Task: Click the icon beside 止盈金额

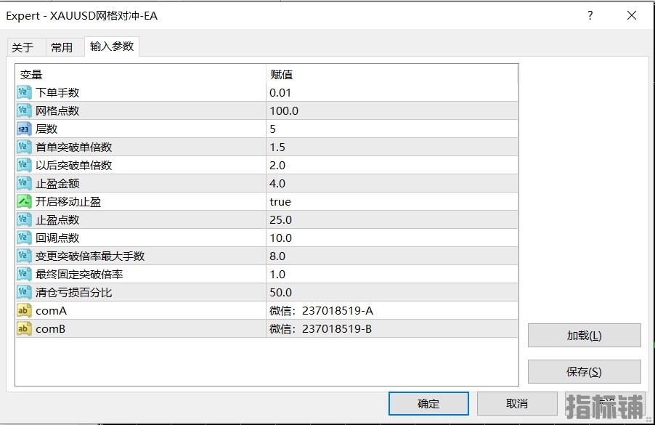Action: [x=24, y=184]
